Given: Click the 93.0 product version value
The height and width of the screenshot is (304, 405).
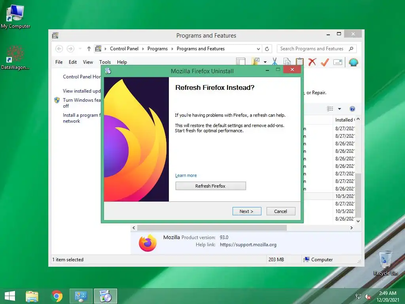Looking at the screenshot, I should pos(224,237).
